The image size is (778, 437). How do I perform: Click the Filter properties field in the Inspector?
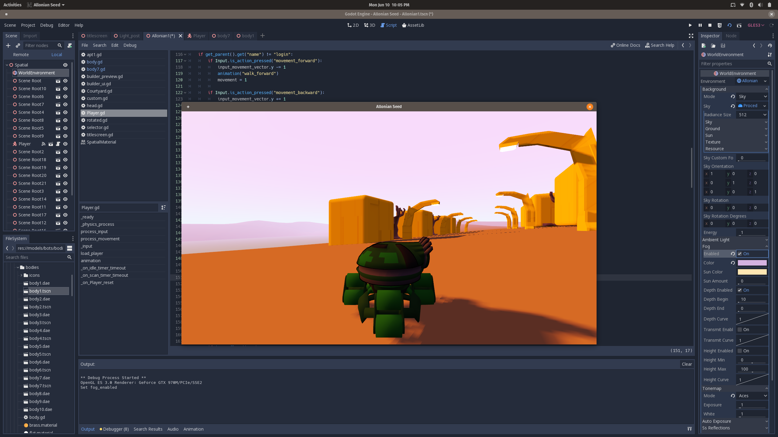[732, 64]
